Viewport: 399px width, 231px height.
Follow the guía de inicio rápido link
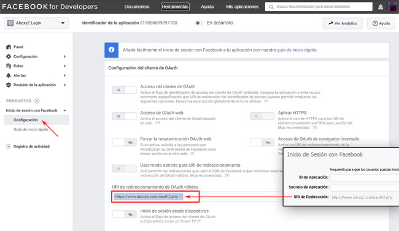(296, 50)
